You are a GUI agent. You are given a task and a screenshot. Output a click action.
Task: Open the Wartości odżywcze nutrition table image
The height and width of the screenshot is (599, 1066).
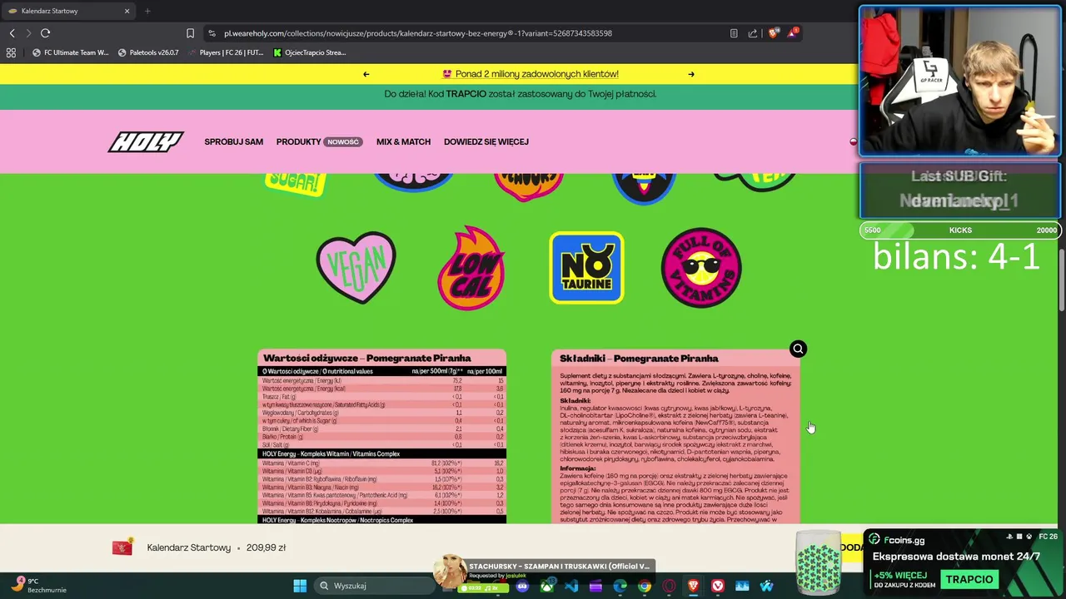tap(381, 437)
